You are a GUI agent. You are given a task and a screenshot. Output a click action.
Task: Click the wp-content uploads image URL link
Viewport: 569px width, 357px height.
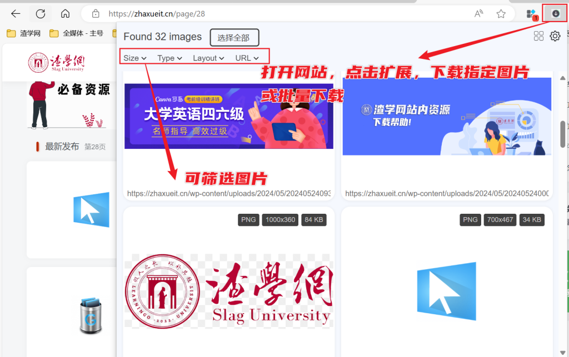(229, 194)
